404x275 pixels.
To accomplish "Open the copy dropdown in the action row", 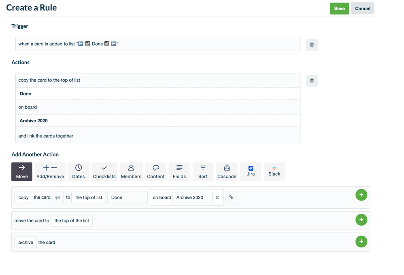I will (x=23, y=197).
